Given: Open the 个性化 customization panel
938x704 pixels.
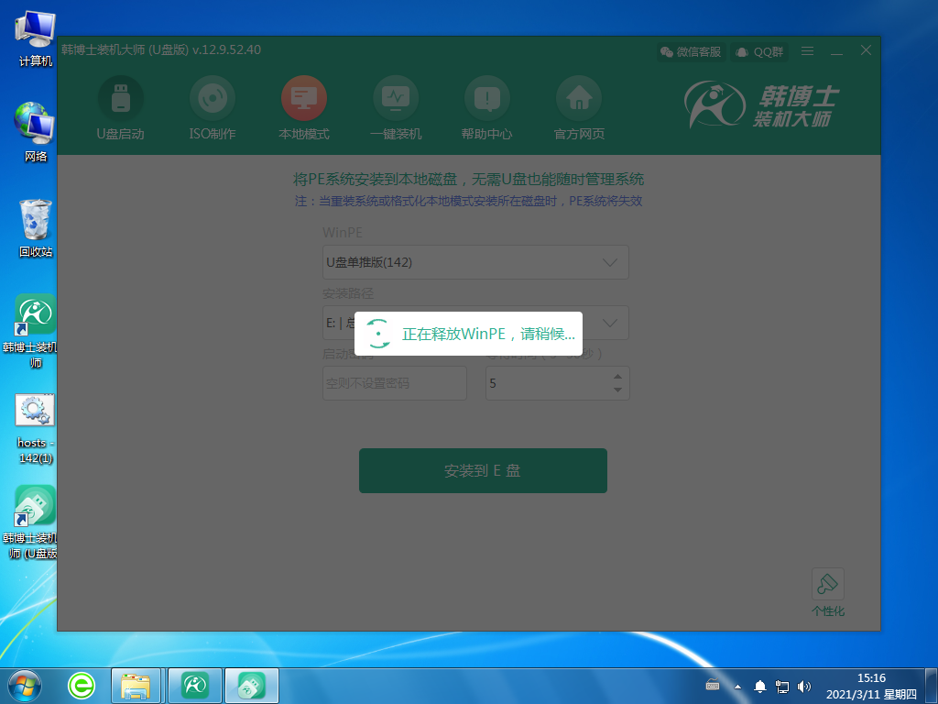Looking at the screenshot, I should click(827, 584).
